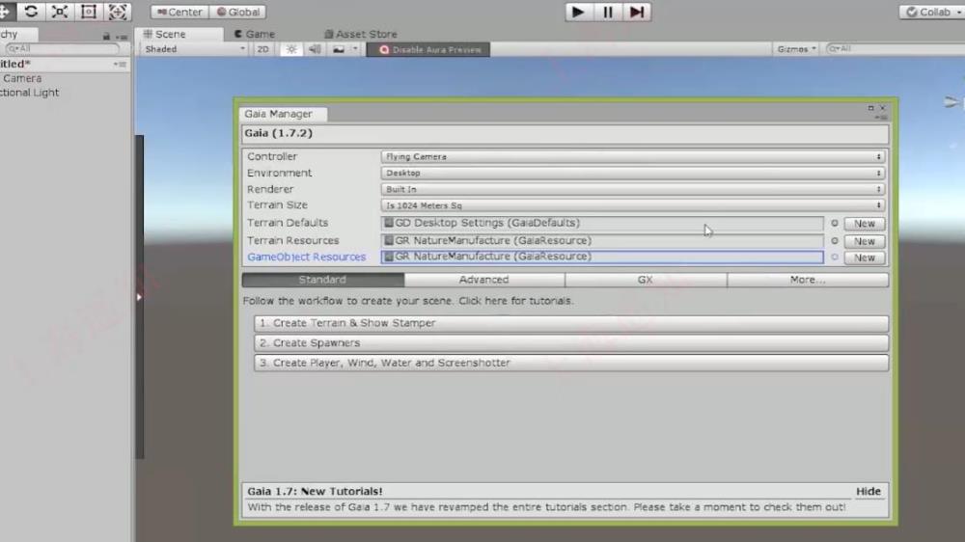
Task: Open Controller dropdown Flying Camera
Action: pyautogui.click(x=633, y=157)
